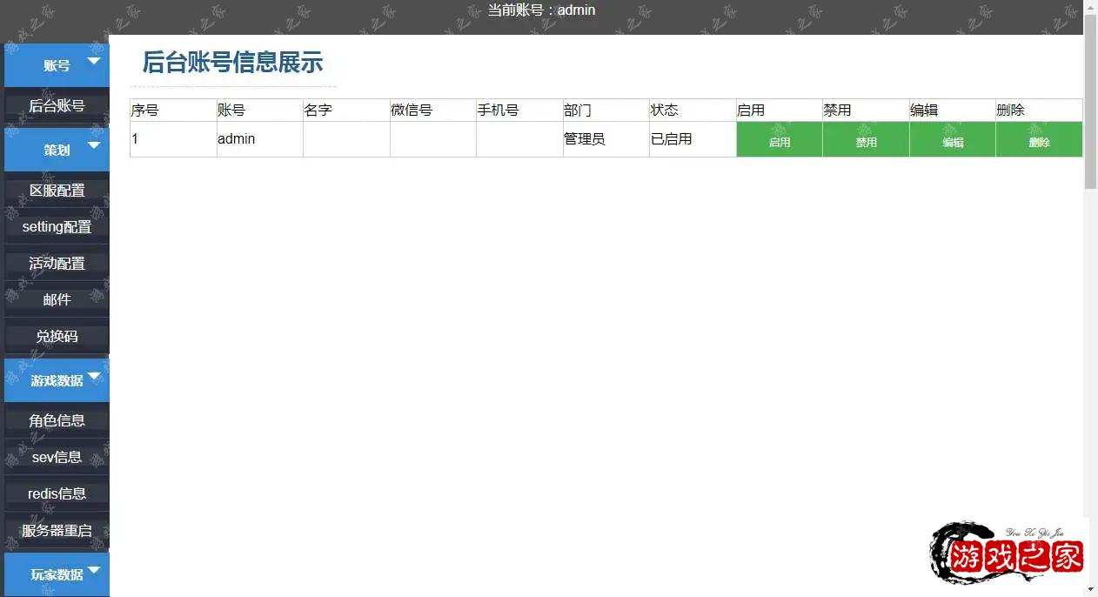Open the sev信息 menu item
This screenshot has height=597, width=1098.
click(x=57, y=457)
